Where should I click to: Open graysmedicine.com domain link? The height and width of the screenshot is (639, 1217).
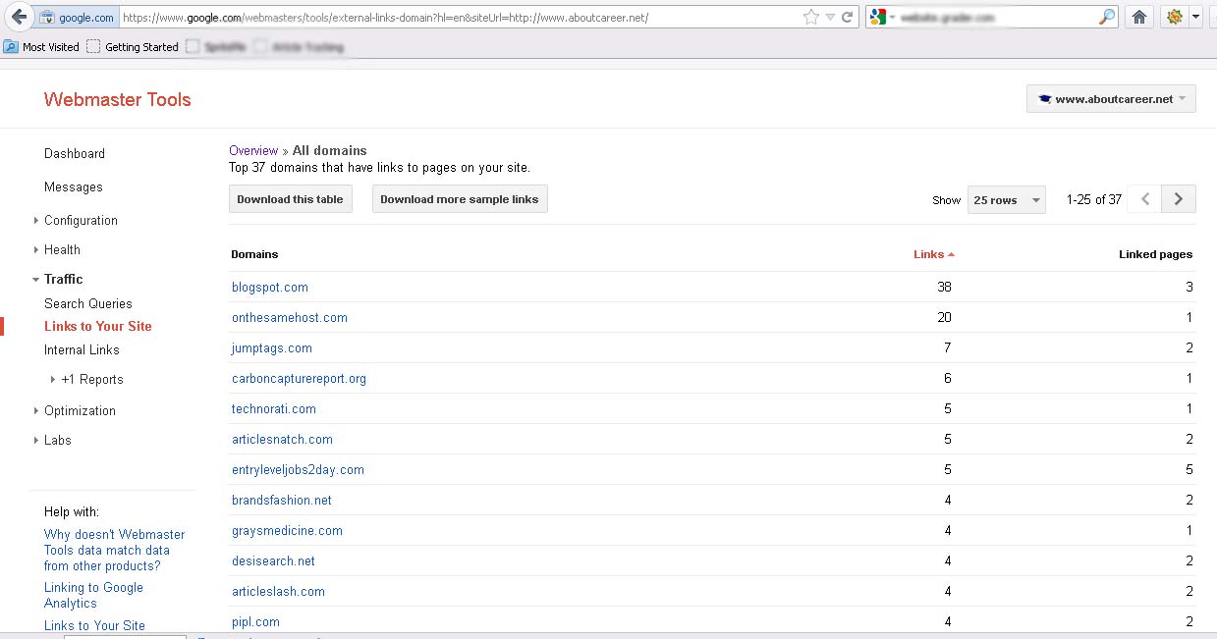pos(287,530)
